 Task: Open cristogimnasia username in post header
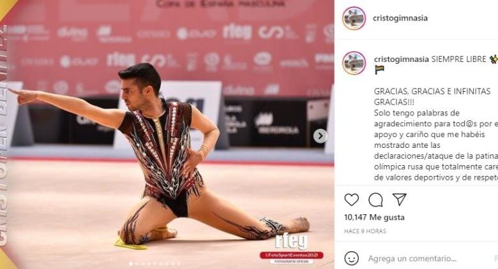tap(400, 18)
